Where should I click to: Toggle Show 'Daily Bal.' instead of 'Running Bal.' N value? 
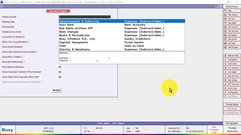point(60,72)
